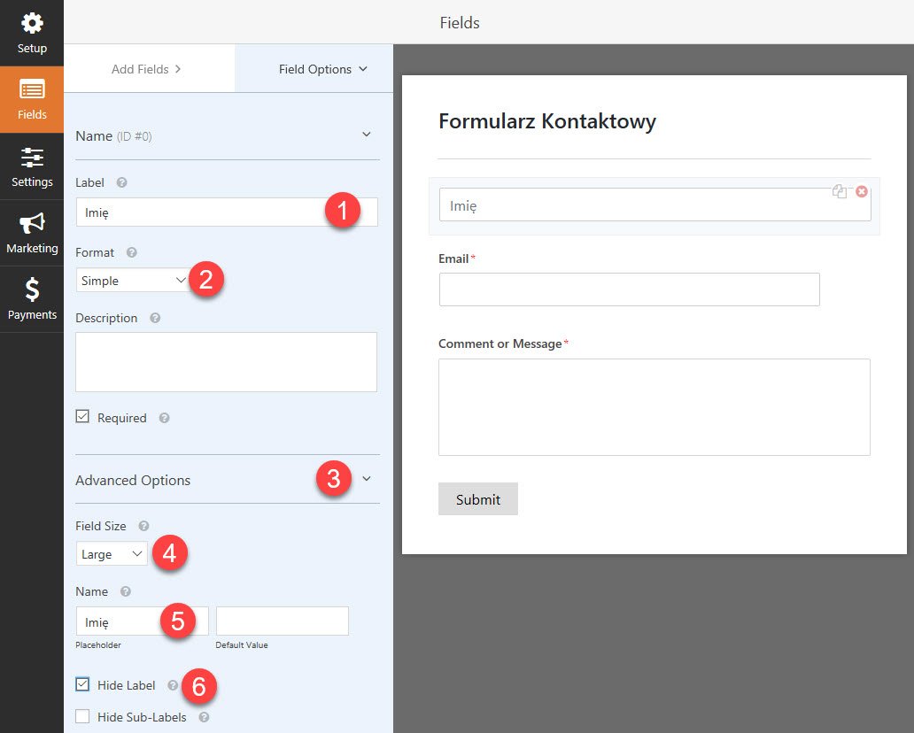Click help icon next to Label

121,182
